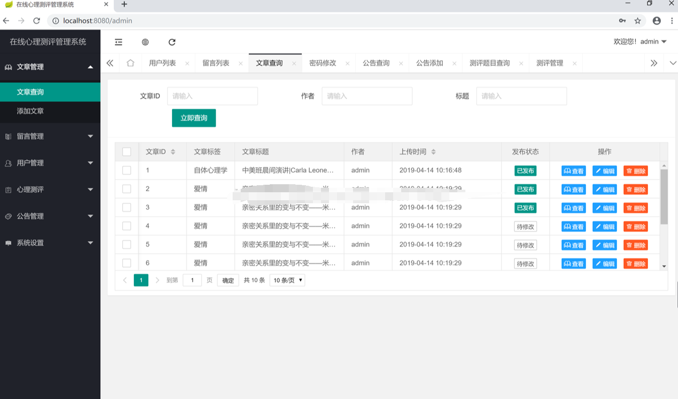The width and height of the screenshot is (678, 399).
Task: Click the 立即查询 search button
Action: [194, 118]
